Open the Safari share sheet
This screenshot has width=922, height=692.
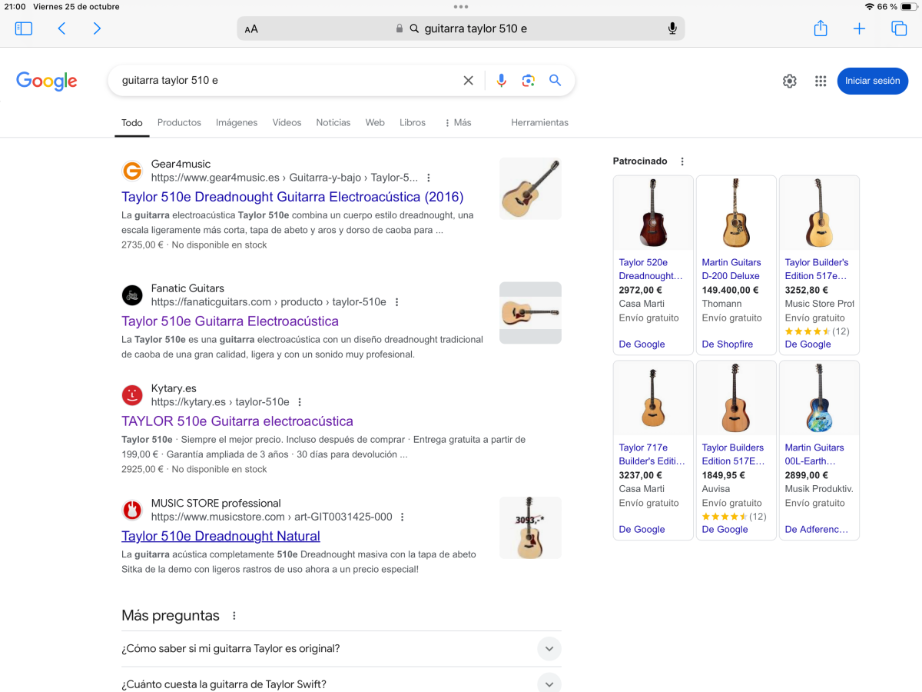821,28
